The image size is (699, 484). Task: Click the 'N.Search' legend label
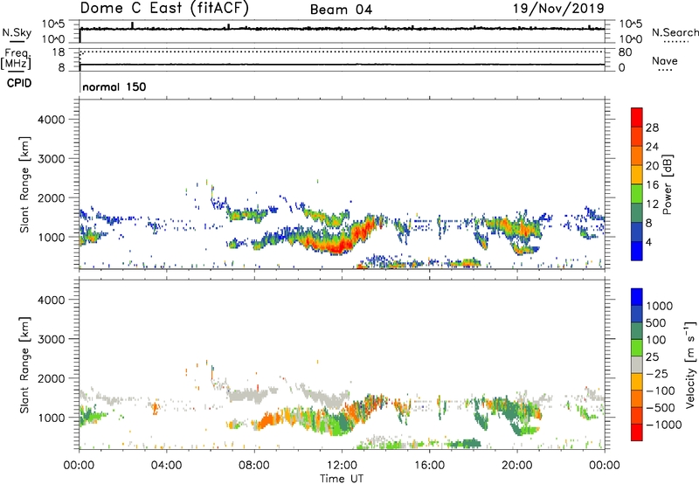(675, 32)
